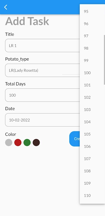Viewport: 105px width, 216px height.
Task: Open the Potato_type dropdown field
Action: click(x=42, y=70)
